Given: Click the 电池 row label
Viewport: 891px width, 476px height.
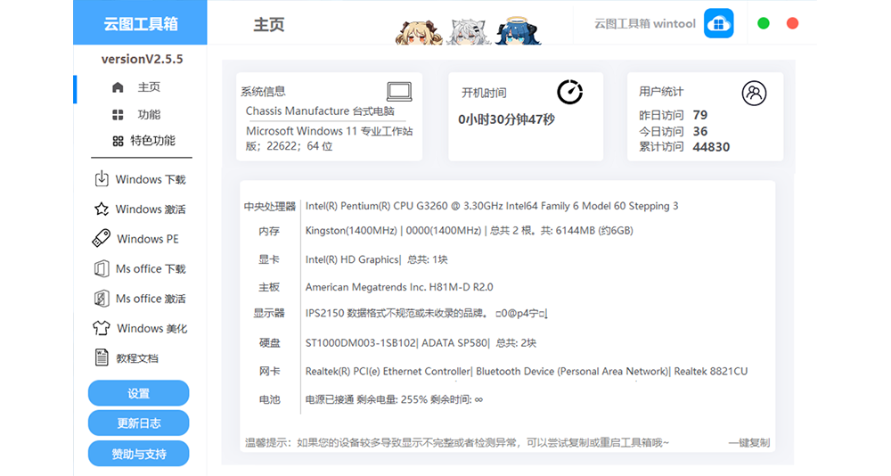Looking at the screenshot, I should coord(269,400).
